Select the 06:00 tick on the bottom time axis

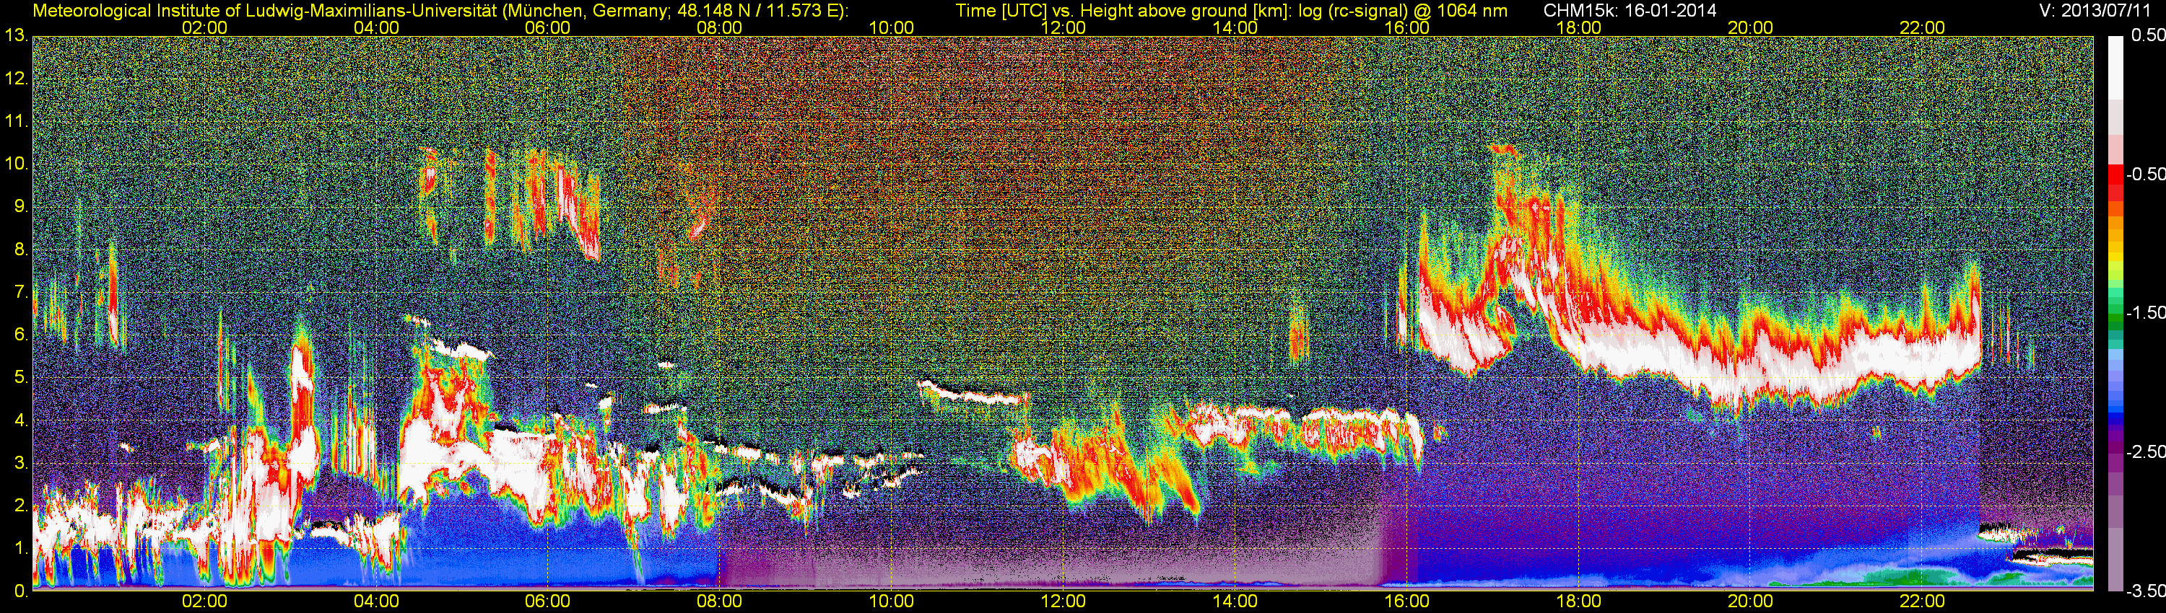(x=547, y=601)
